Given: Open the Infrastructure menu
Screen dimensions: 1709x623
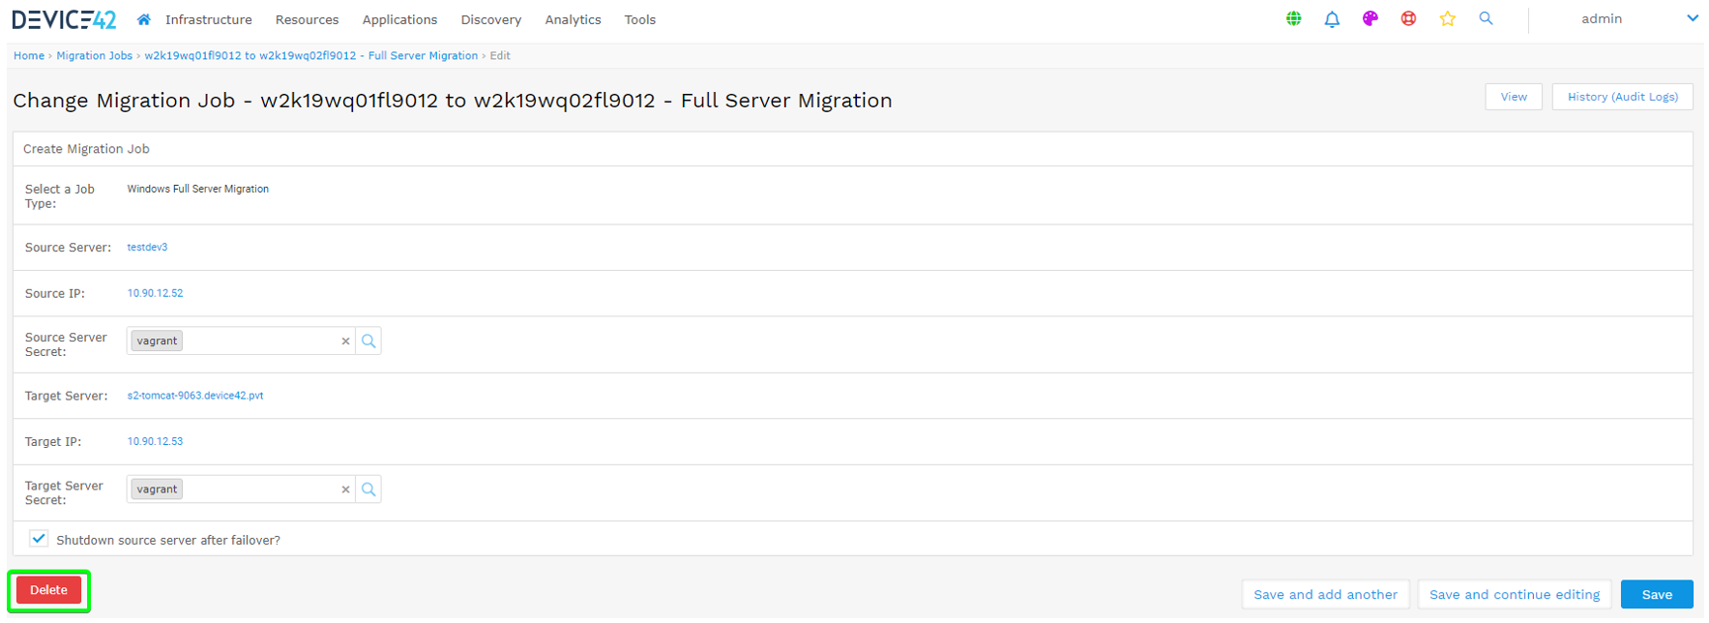Looking at the screenshot, I should [208, 19].
